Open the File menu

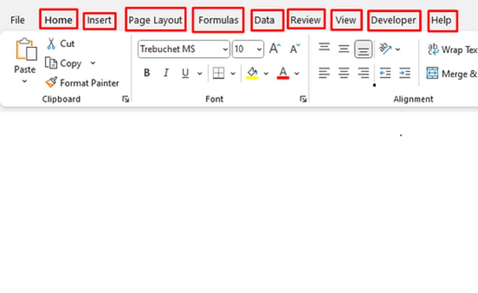click(x=17, y=20)
